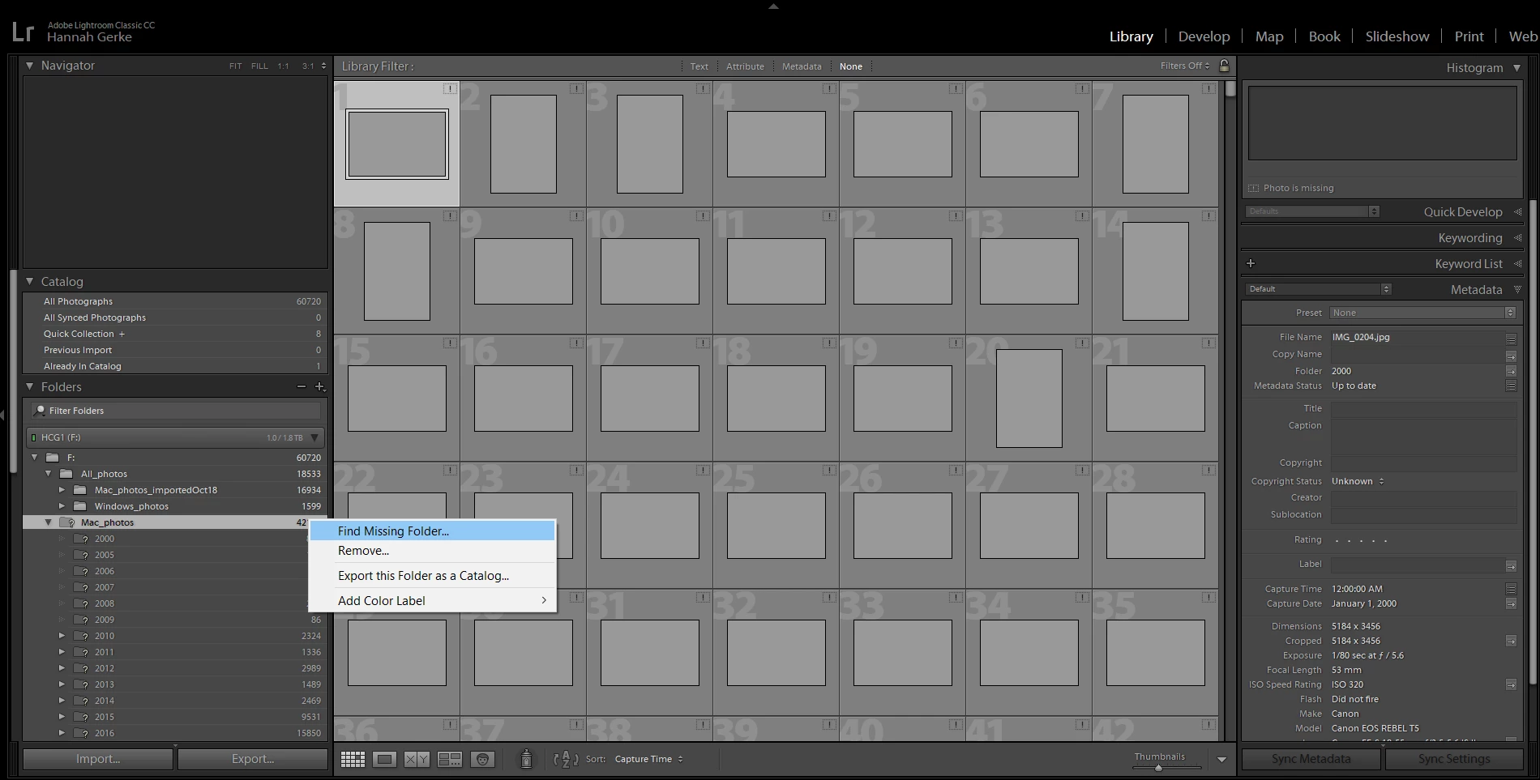1540x780 pixels.
Task: Open Survey view icon
Action: point(450,759)
